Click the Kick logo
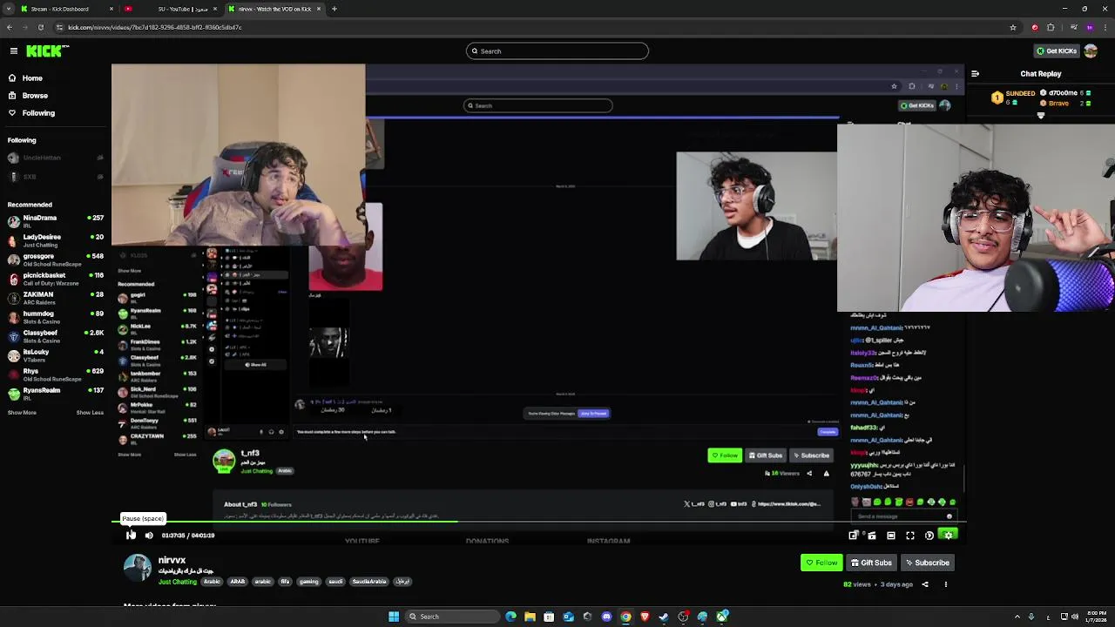Viewport: 1115px width, 627px height. coord(45,51)
